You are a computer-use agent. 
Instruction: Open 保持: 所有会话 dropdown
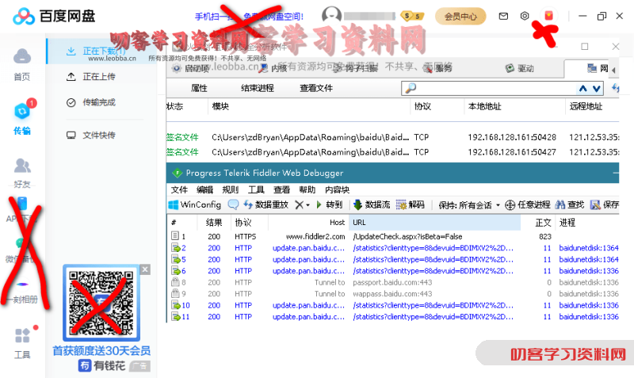(x=469, y=205)
